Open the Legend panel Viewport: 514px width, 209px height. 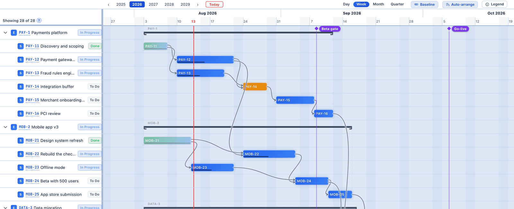(x=494, y=4)
